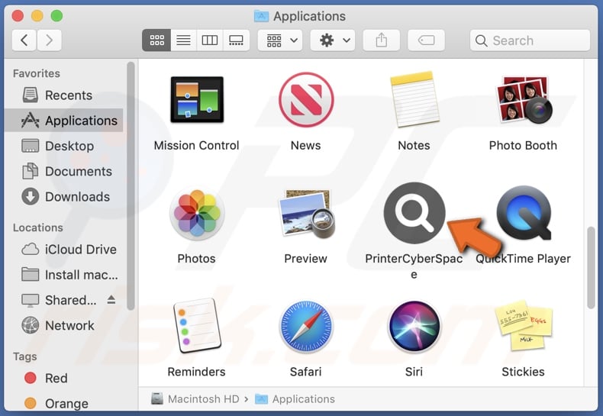
Task: Click Applications in the path bar
Action: tap(295, 398)
